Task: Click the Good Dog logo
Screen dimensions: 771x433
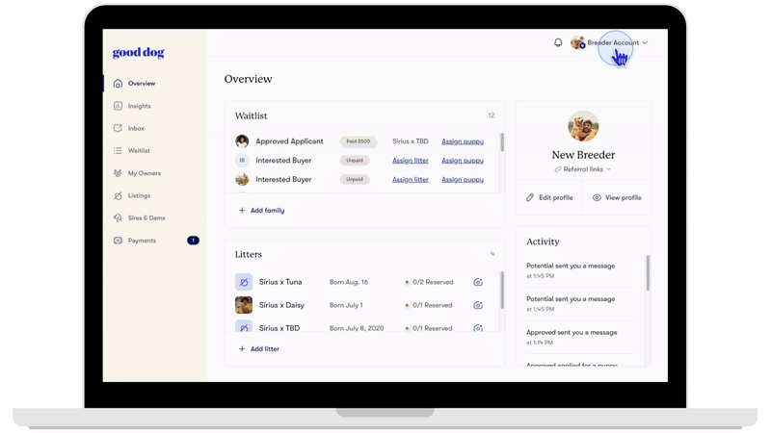Action: tap(138, 53)
